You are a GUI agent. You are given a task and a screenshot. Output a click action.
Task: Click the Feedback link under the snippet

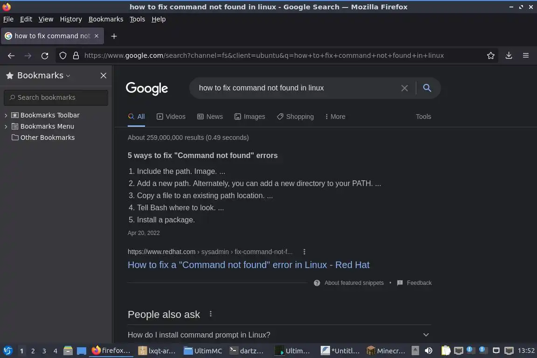point(419,283)
